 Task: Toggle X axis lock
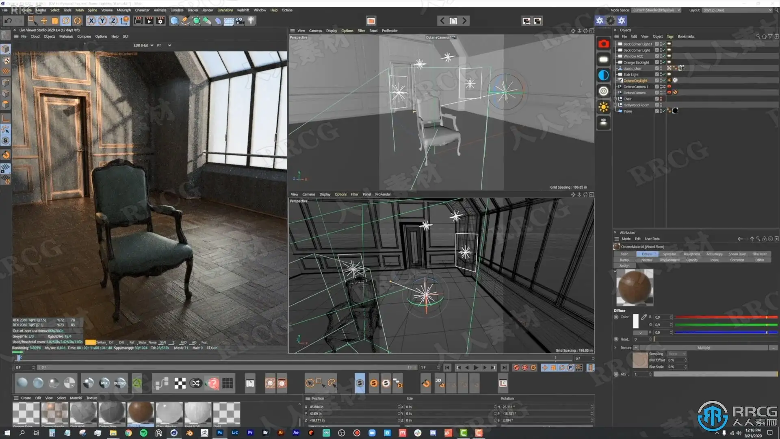pyautogui.click(x=91, y=21)
